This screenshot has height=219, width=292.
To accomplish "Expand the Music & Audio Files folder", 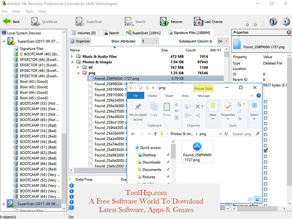I will pos(72,56).
